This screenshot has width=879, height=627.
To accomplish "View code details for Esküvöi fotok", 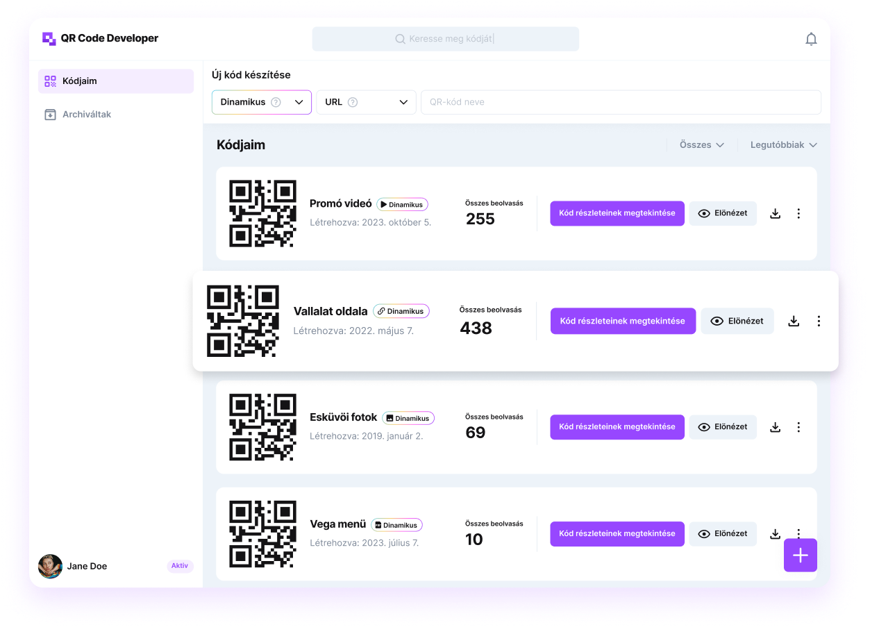I will 617,427.
